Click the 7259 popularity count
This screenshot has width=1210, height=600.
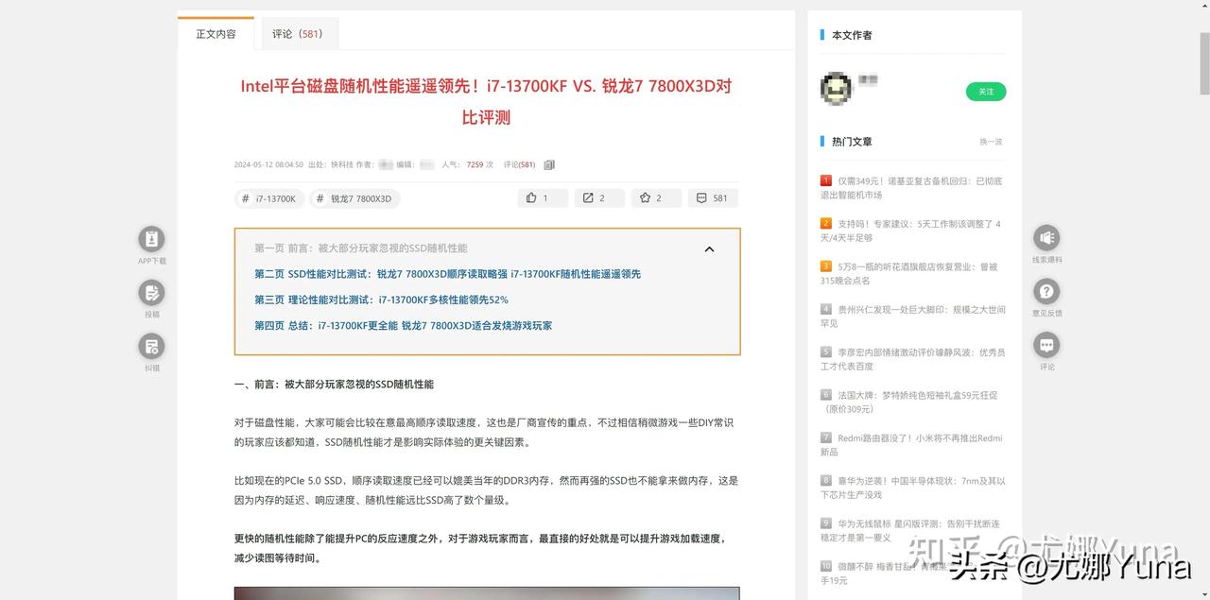(x=475, y=164)
